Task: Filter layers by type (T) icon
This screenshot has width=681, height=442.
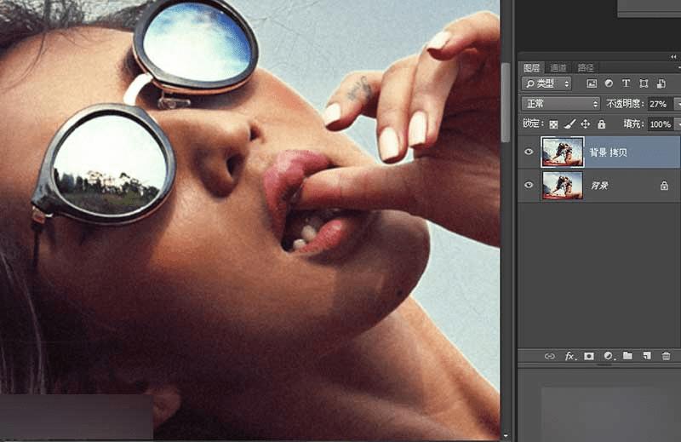Action: coord(626,83)
